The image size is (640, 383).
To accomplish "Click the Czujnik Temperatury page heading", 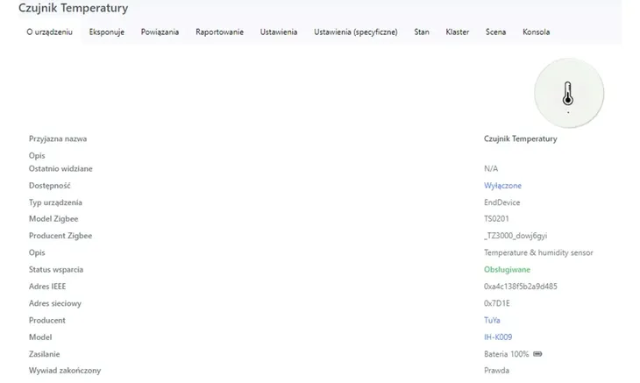I will pyautogui.click(x=73, y=8).
